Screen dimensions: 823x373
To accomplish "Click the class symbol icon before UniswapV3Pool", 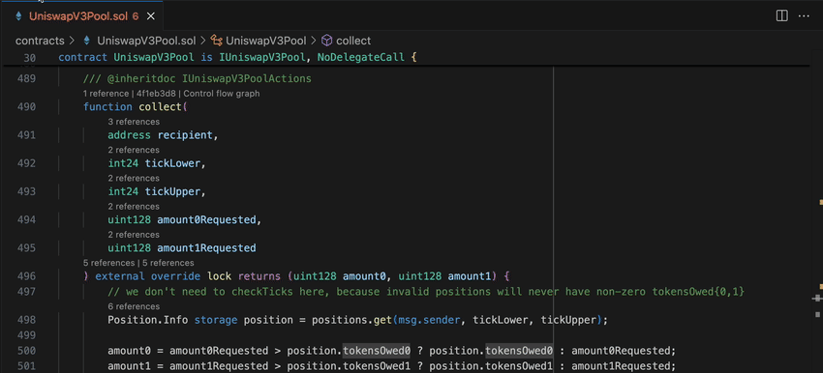I will tap(217, 41).
